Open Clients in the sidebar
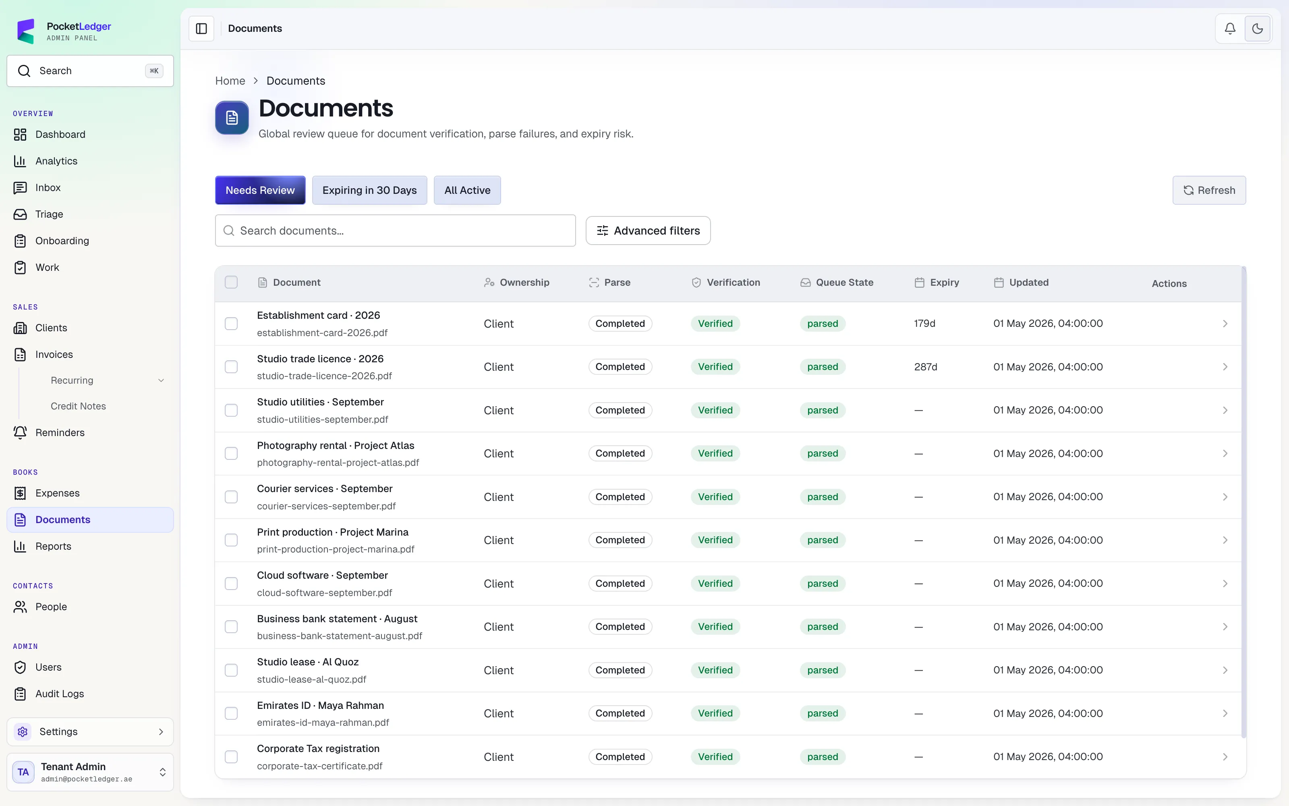The width and height of the screenshot is (1289, 806). pyautogui.click(x=90, y=328)
